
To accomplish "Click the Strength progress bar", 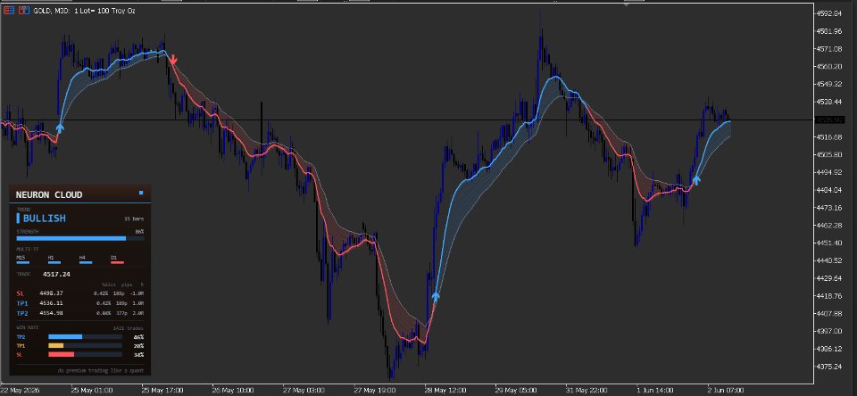I will click(x=80, y=238).
